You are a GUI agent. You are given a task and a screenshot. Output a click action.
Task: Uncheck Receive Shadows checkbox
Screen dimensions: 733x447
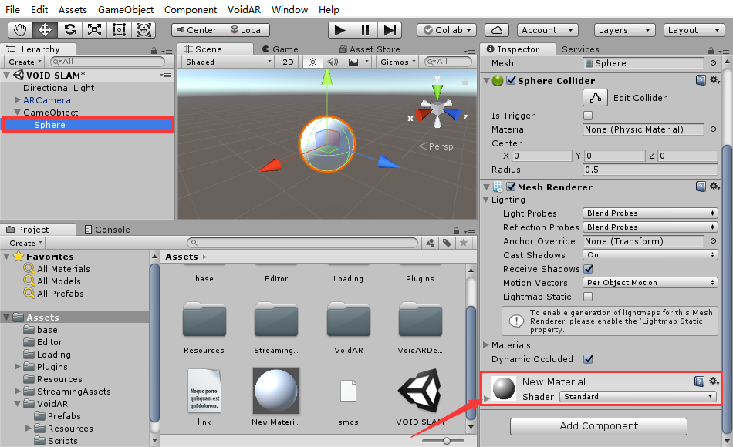point(588,269)
